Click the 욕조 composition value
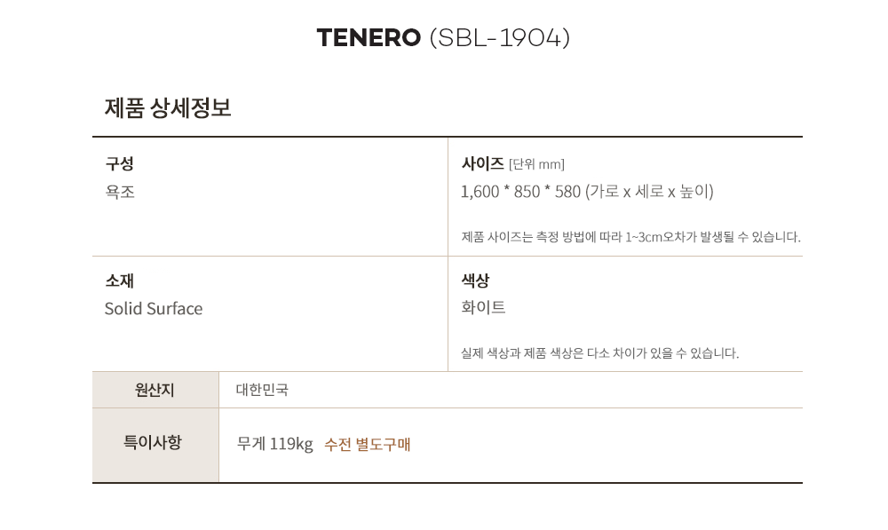Screen dimensions: 888x530 pos(120,192)
